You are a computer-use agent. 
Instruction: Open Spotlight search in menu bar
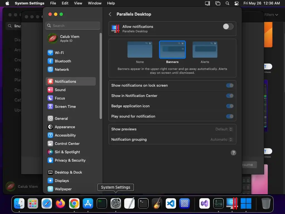click(227, 3)
